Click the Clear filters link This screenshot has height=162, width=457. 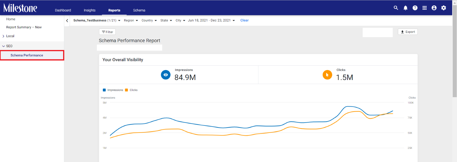[x=244, y=21]
